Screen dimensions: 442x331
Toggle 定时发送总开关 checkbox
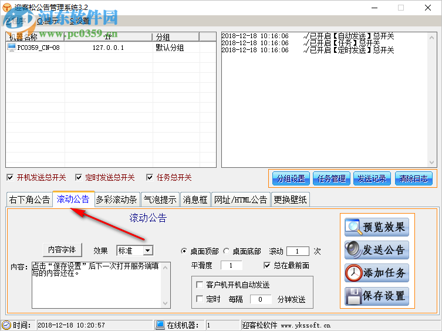click(79, 177)
